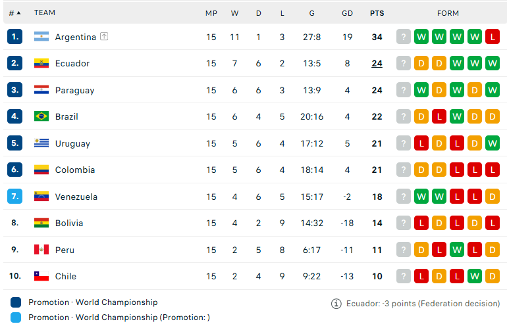The width and height of the screenshot is (507, 326).
Task: Open Ecuador's upcoming match question-mark badge
Action: tap(403, 63)
